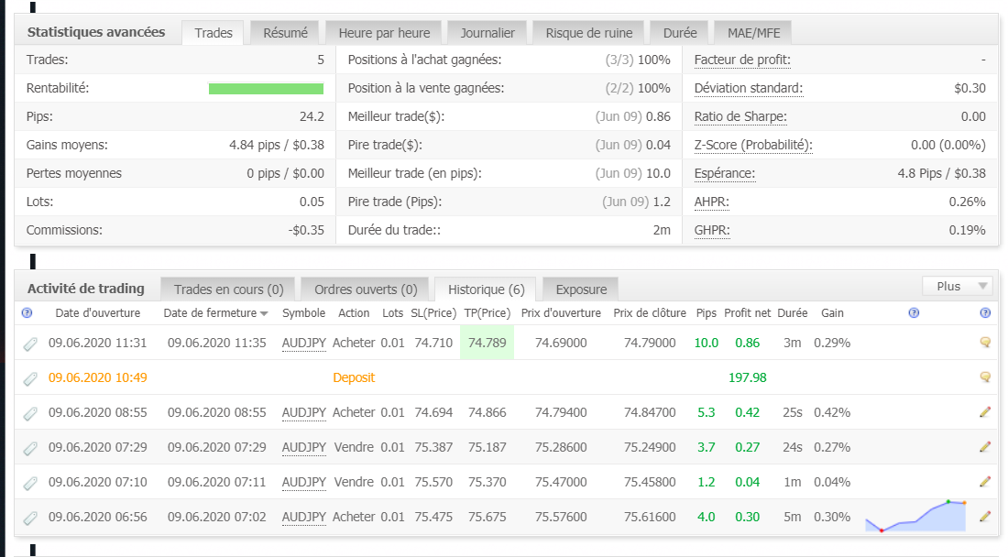Viewport: 1008px width, 557px height.
Task: Switch to the Journalier tab
Action: point(488,33)
